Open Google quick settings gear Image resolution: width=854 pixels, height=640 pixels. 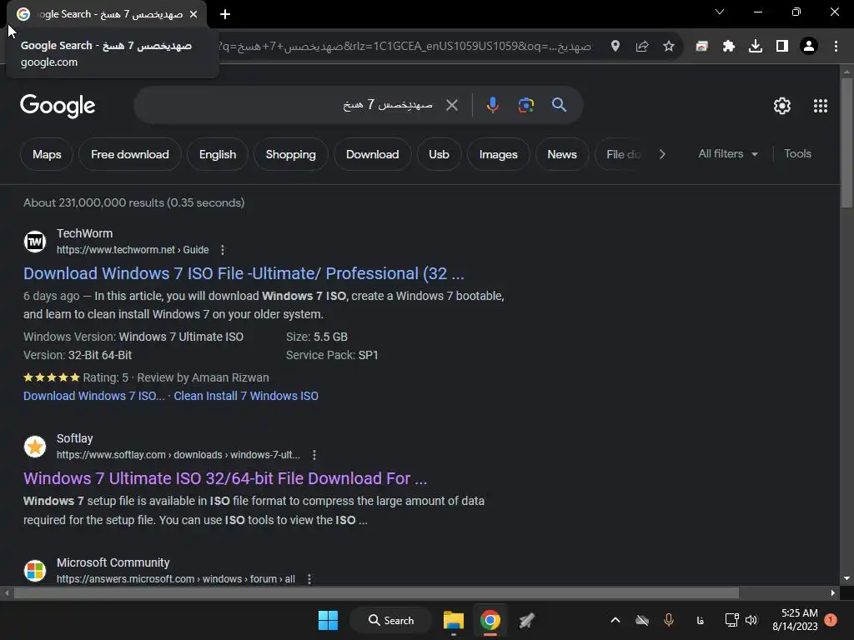[782, 106]
